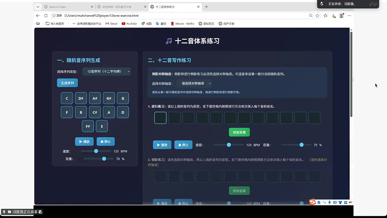Click the Sogou input method S icon
The image size is (387, 218).
click(312, 202)
